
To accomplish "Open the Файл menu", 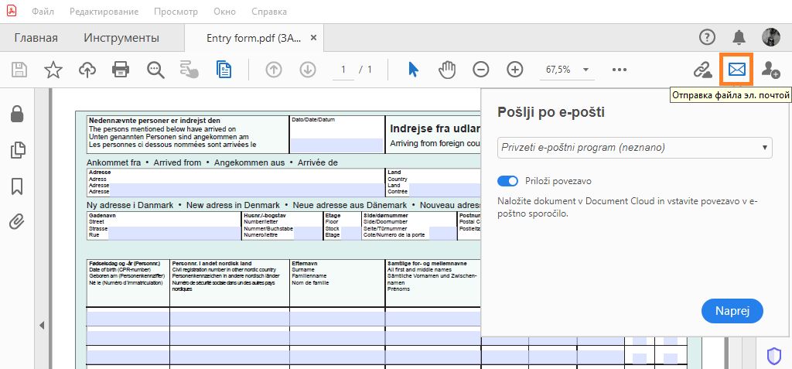I will click(43, 11).
